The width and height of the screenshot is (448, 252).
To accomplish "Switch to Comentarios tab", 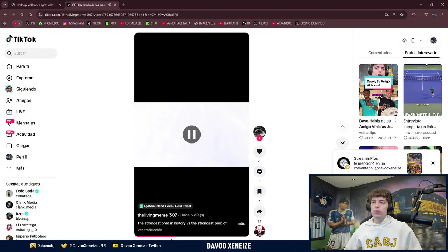I will pos(380,53).
